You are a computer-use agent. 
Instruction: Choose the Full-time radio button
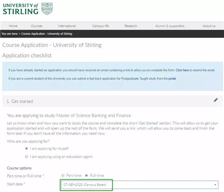pyautogui.click(x=86, y=175)
